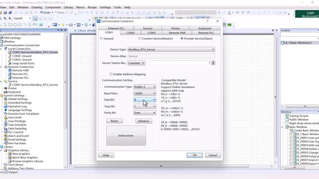Viewport: 319px width, 179px height.
Task: Open the Device Type dropdown
Action: (x=171, y=49)
